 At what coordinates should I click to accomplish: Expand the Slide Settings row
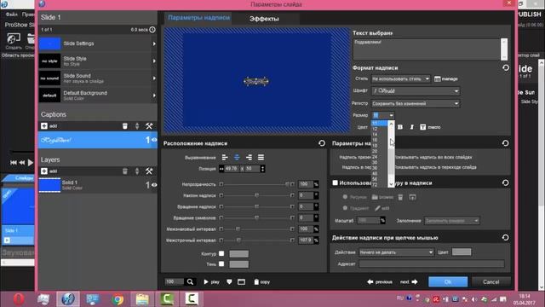tap(98, 43)
